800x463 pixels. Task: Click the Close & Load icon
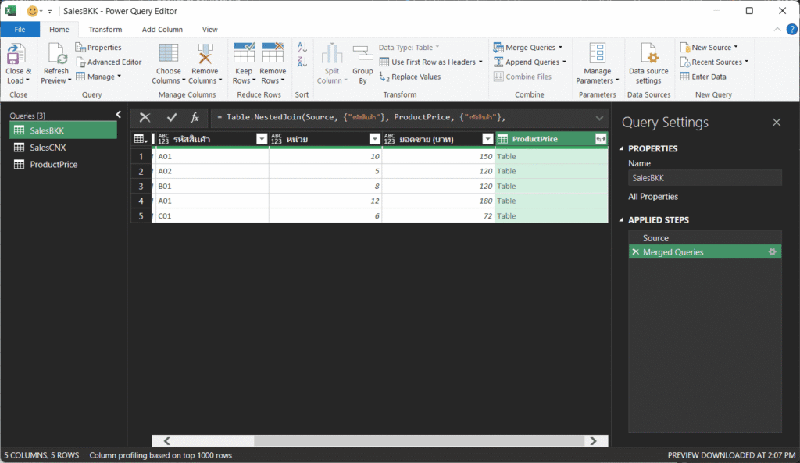click(17, 54)
